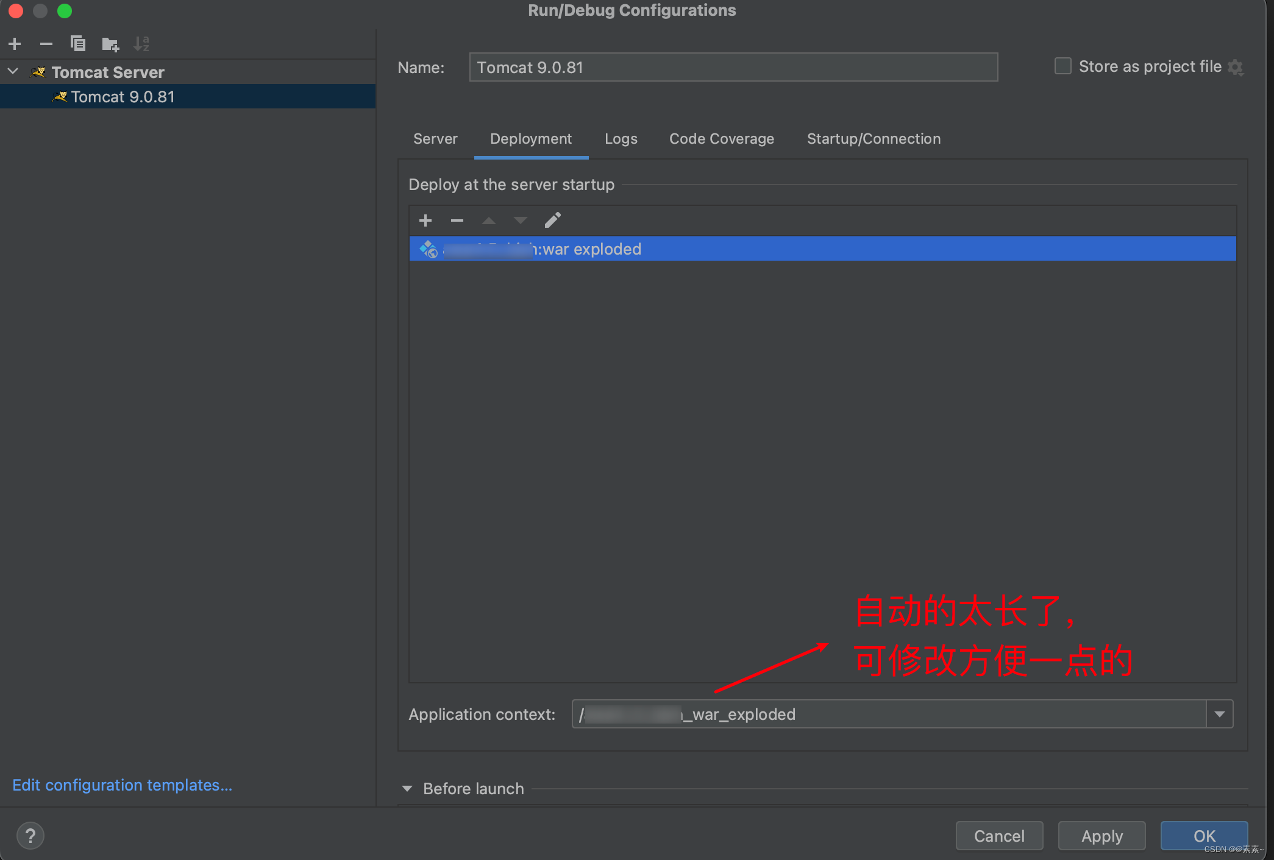Click the remove configuration minus icon
Viewport: 1274px width, 860px height.
(45, 44)
